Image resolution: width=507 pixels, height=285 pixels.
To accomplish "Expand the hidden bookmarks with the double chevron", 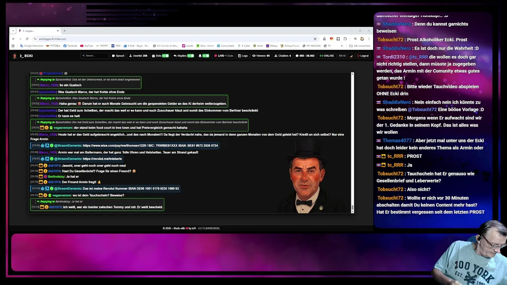I will 342,46.
